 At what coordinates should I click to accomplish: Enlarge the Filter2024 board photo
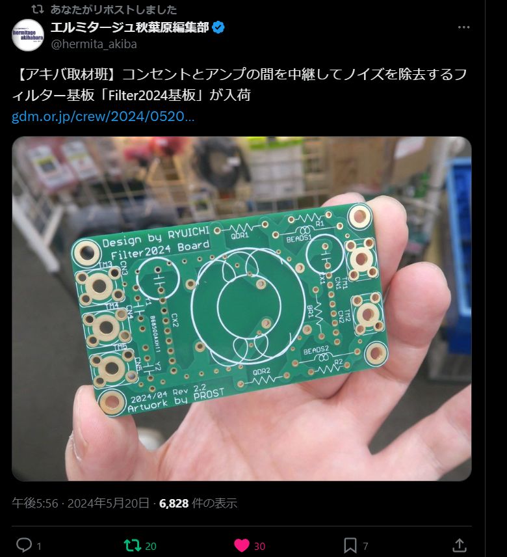[x=242, y=308]
